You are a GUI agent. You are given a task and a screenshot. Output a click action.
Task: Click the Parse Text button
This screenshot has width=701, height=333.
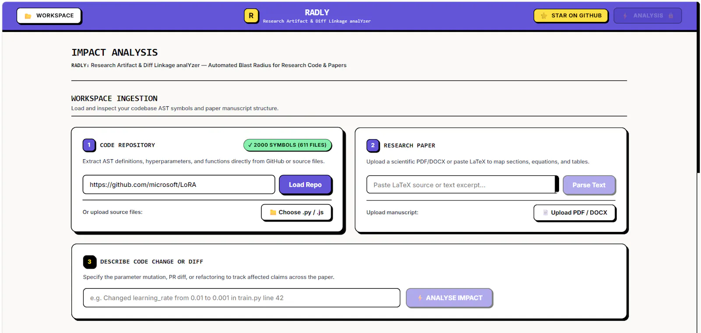[x=589, y=185]
